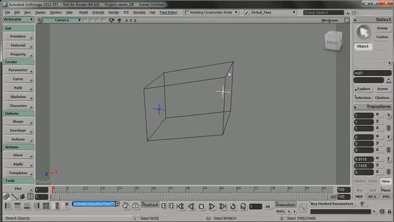Image resolution: width=394 pixels, height=222 pixels.
Task: Toggle the All playback option
Action: pyautogui.click(x=268, y=207)
